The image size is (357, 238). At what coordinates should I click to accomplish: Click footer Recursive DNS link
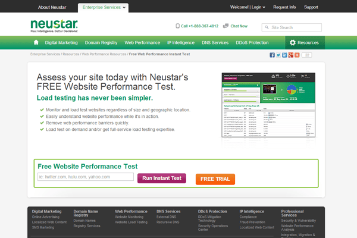coord(168,222)
